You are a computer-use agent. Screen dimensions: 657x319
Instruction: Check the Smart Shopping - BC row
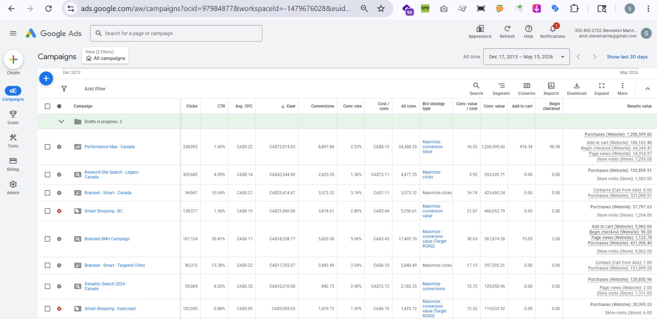pos(48,211)
